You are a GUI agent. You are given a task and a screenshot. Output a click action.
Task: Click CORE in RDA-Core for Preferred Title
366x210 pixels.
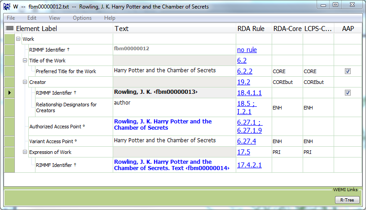point(279,71)
